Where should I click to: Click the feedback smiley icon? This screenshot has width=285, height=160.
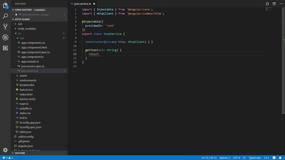[x=274, y=158]
